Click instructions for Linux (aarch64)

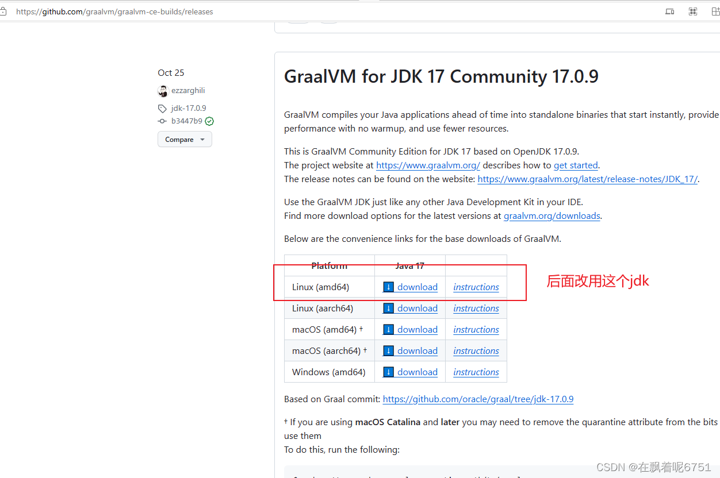click(476, 308)
